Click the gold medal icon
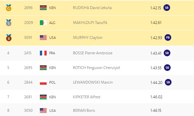 (9, 8)
